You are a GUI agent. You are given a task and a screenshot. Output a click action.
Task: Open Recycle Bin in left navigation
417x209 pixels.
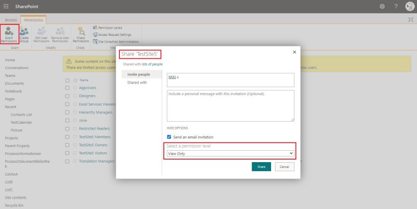[x=14, y=205]
